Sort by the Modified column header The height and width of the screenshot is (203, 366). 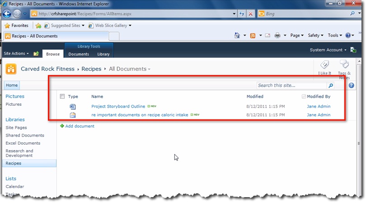click(255, 96)
